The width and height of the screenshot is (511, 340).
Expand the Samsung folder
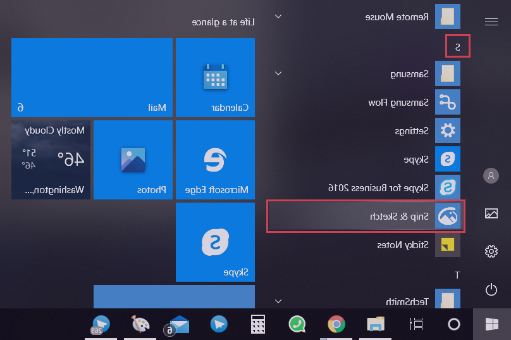tap(278, 73)
